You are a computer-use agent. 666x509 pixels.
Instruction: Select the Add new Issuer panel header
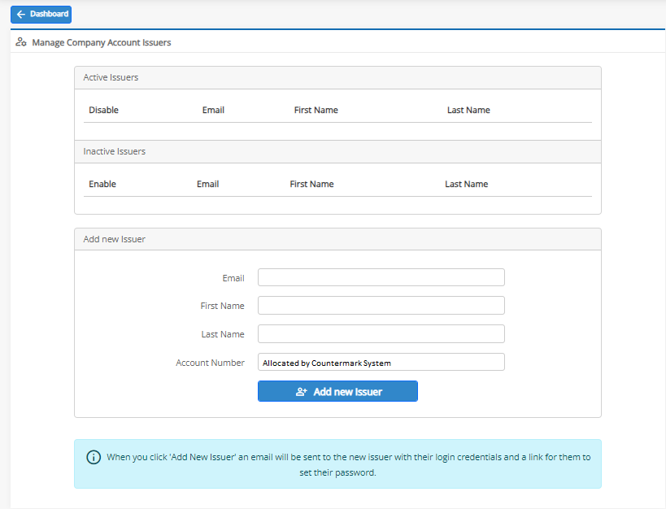click(x=337, y=239)
